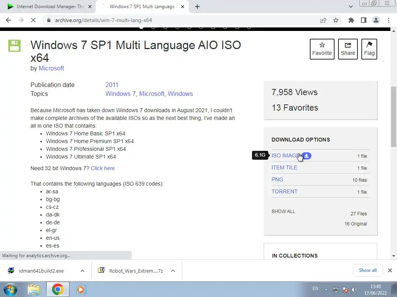Open the Windows topic link
Screen dimensions: 397x297
coord(180,94)
